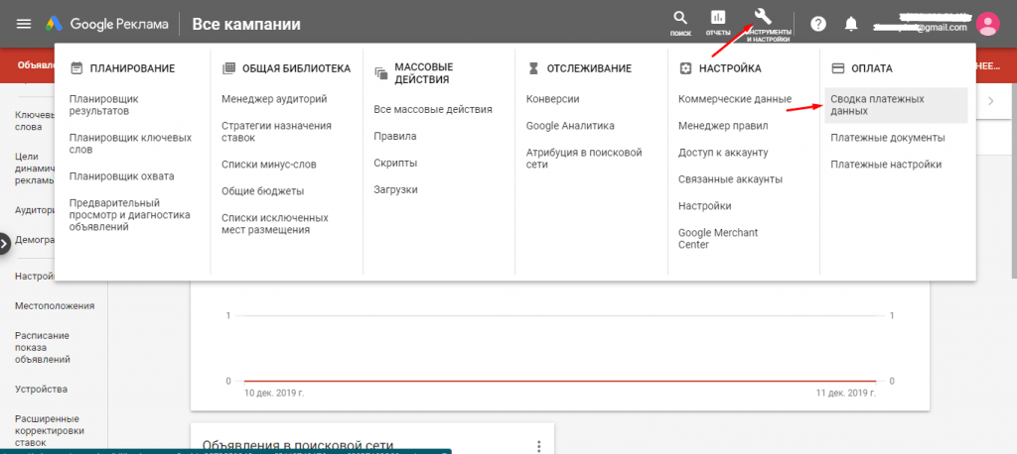Click the МАССОВЫЕ ДЕЙСТВИЯ column heading
The height and width of the screenshot is (454, 1017).
tap(423, 73)
